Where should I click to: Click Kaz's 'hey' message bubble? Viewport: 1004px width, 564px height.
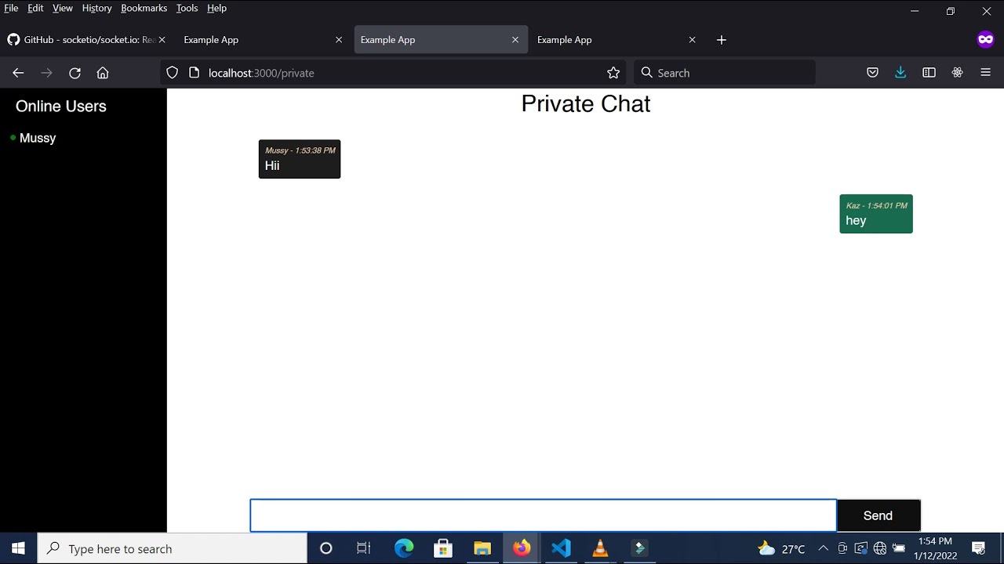click(876, 214)
